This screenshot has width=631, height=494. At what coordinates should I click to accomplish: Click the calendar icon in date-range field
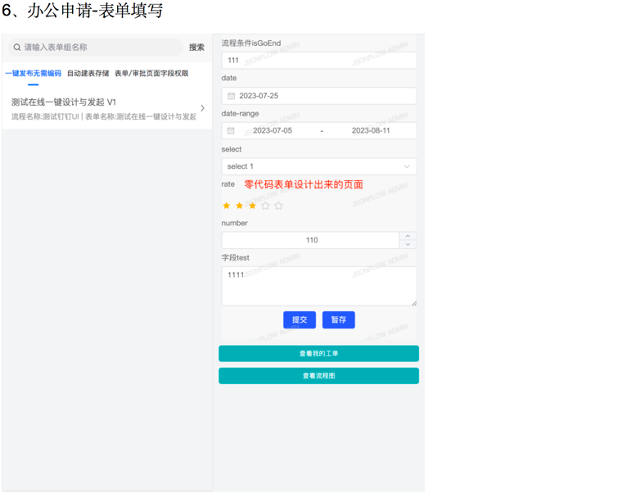[231, 131]
